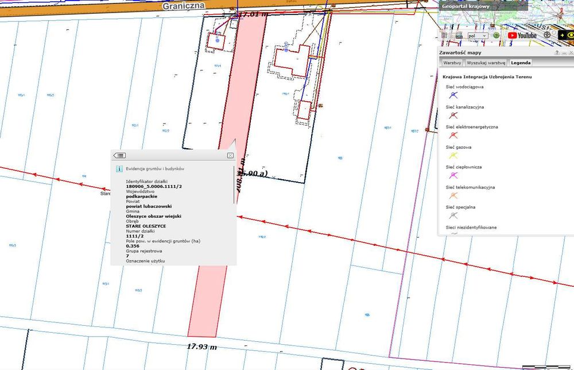
Task: Click the Zawartość mapy panel title
Action: [x=460, y=53]
